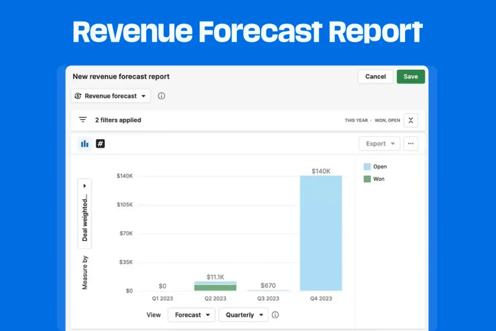Collapse the filters with the X-shaped icon
The height and width of the screenshot is (331, 496).
(411, 120)
